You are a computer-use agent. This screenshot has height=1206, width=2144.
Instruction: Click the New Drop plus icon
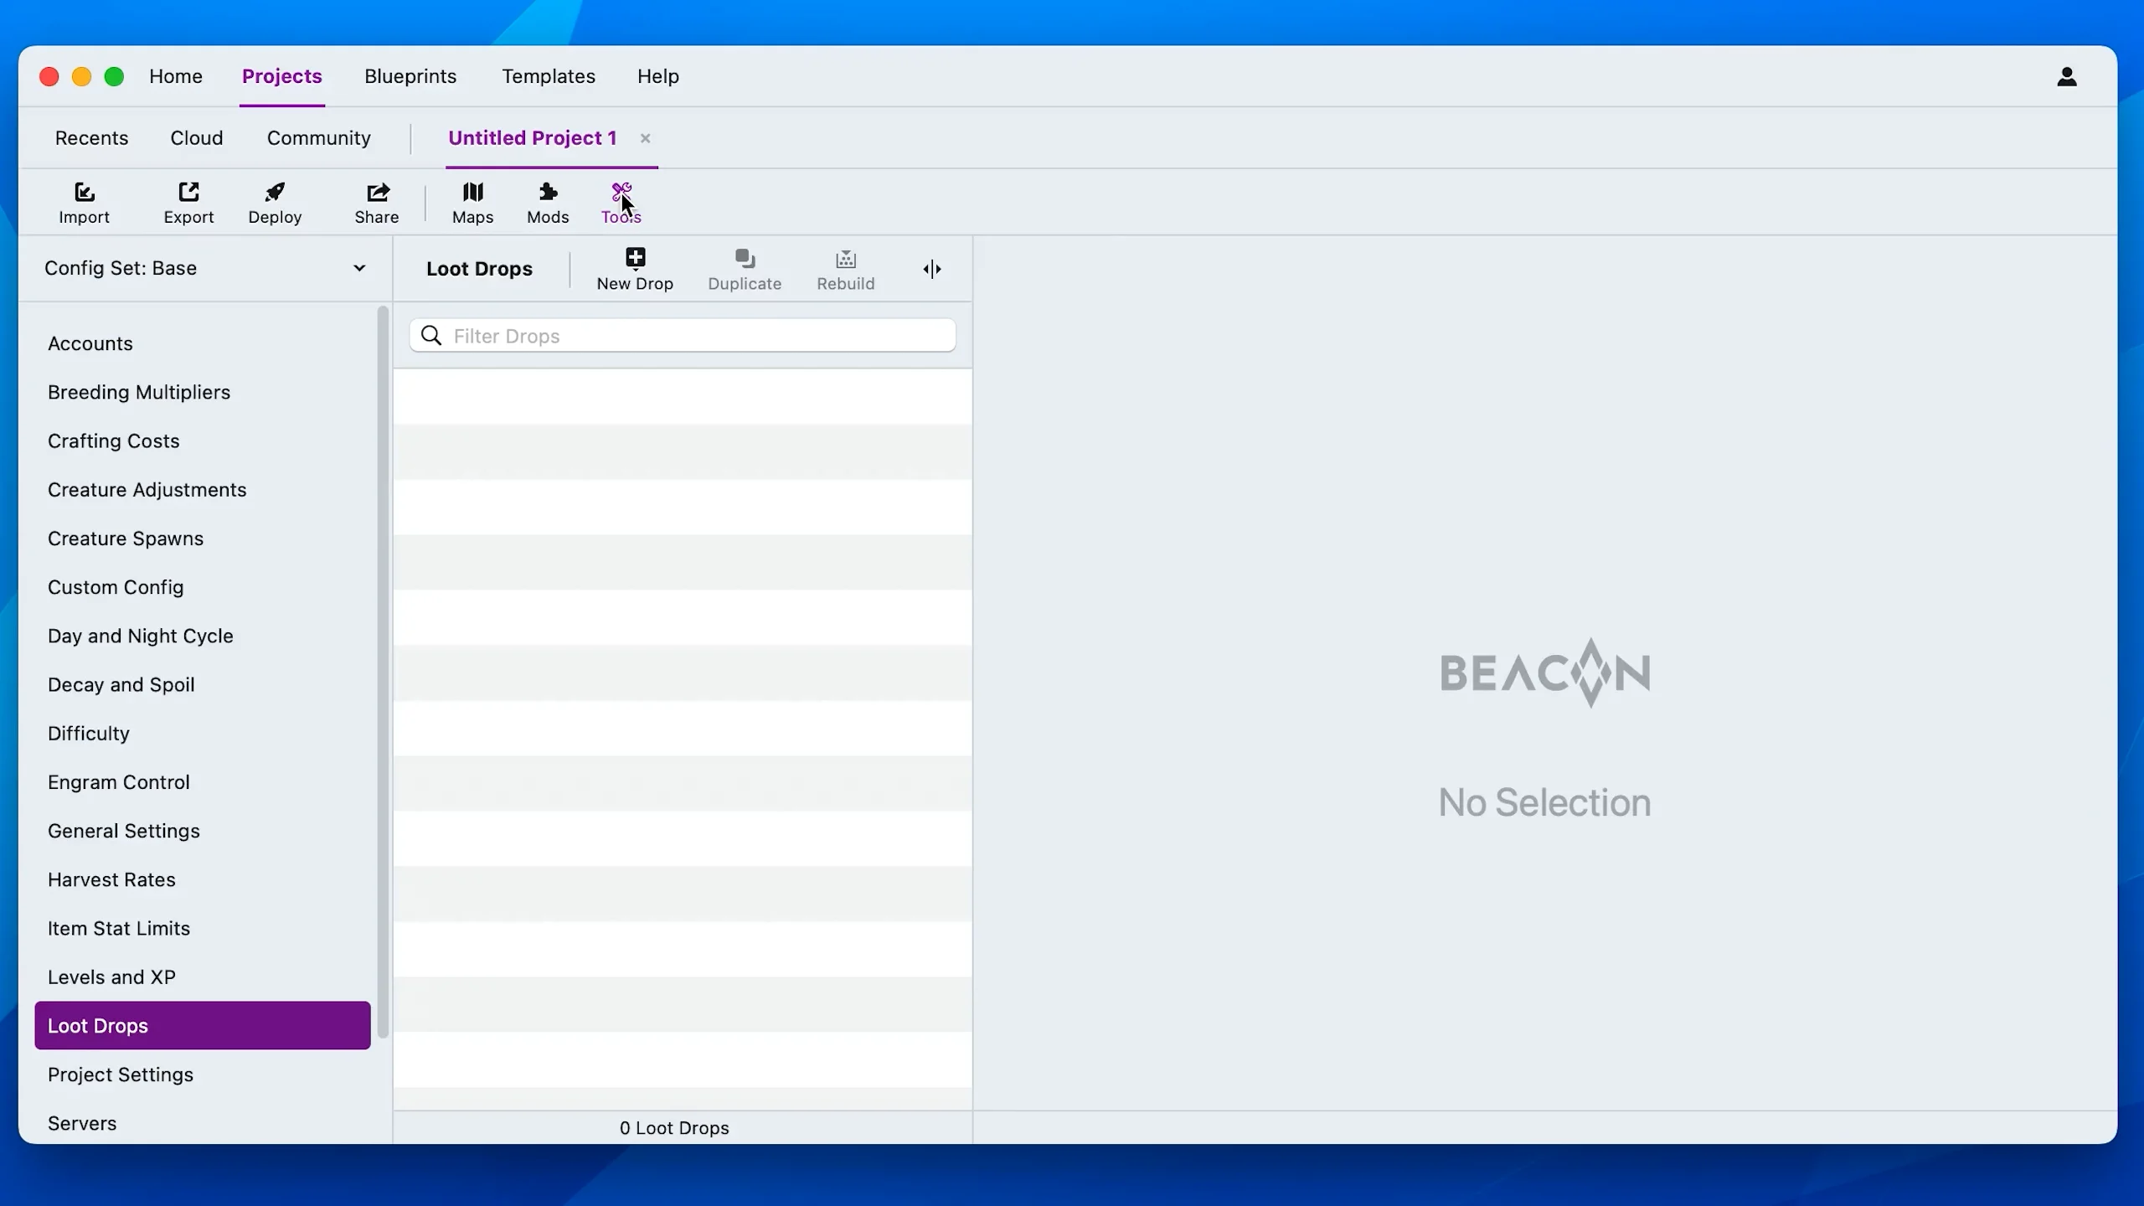point(635,258)
